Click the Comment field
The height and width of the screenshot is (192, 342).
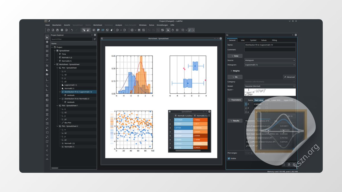(x=270, y=49)
